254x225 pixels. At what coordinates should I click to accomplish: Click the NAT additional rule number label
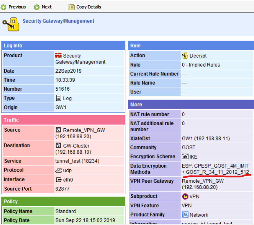click(152, 126)
